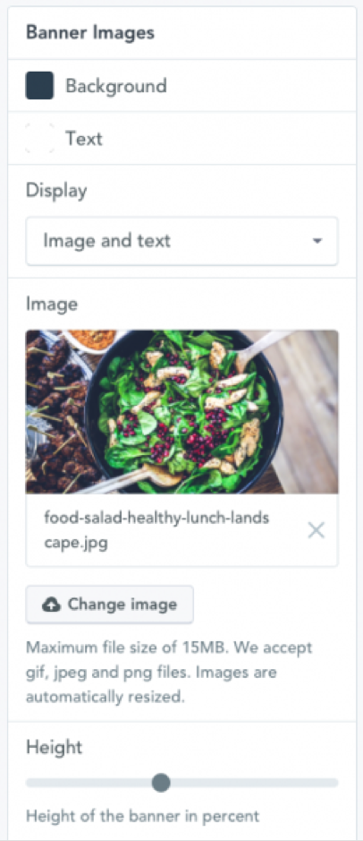Viewport: 363px width, 841px height.
Task: Click the dark Background color swatch
Action: (x=39, y=85)
